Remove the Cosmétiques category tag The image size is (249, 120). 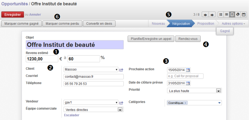(185, 103)
